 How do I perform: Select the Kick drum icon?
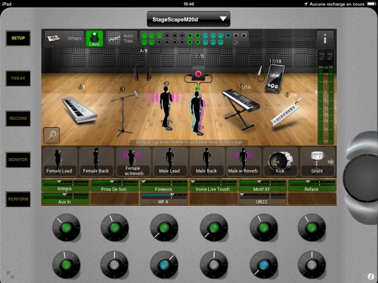click(x=280, y=161)
